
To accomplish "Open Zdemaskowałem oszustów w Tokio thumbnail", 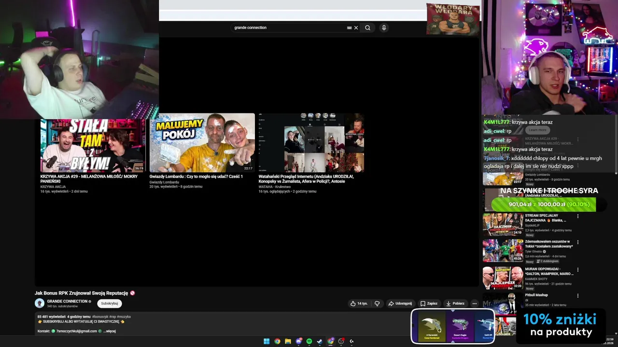I will (503, 250).
